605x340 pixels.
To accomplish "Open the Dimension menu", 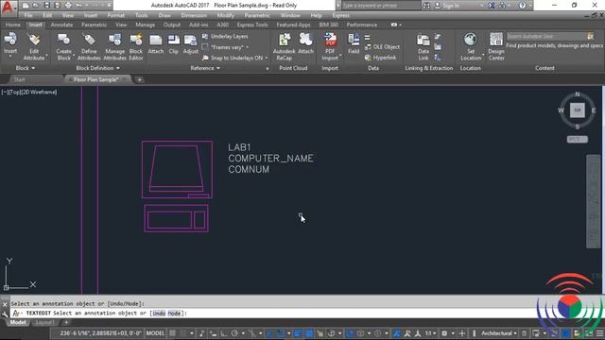I will 194,15.
